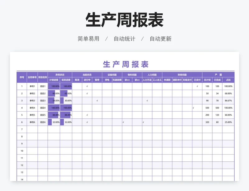Click row number 7 in 序号 column
The width and height of the screenshot is (249, 191).
point(22,129)
